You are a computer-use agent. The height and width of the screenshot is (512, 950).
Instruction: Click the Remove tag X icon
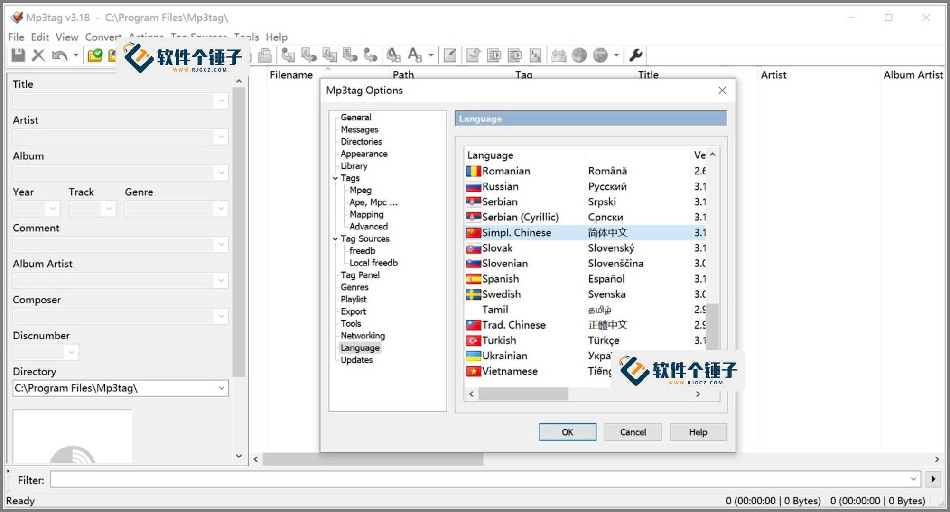coord(38,55)
